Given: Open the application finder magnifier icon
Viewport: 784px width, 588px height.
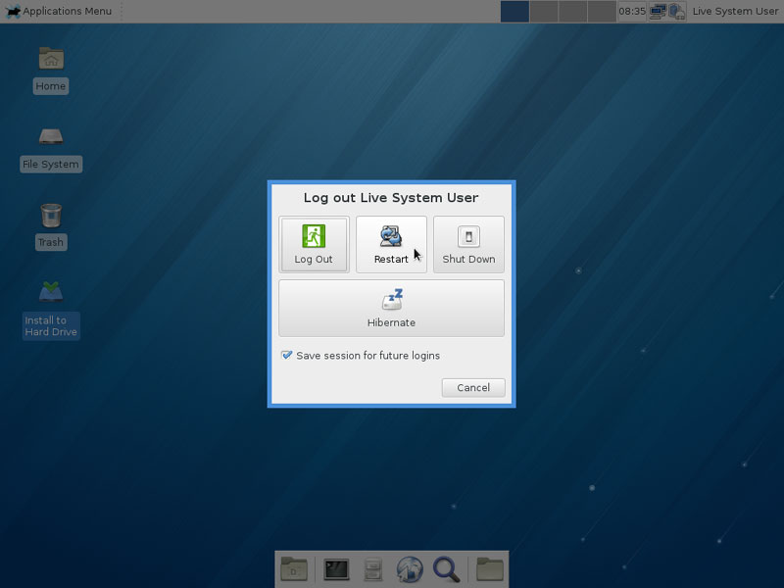Looking at the screenshot, I should click(447, 569).
